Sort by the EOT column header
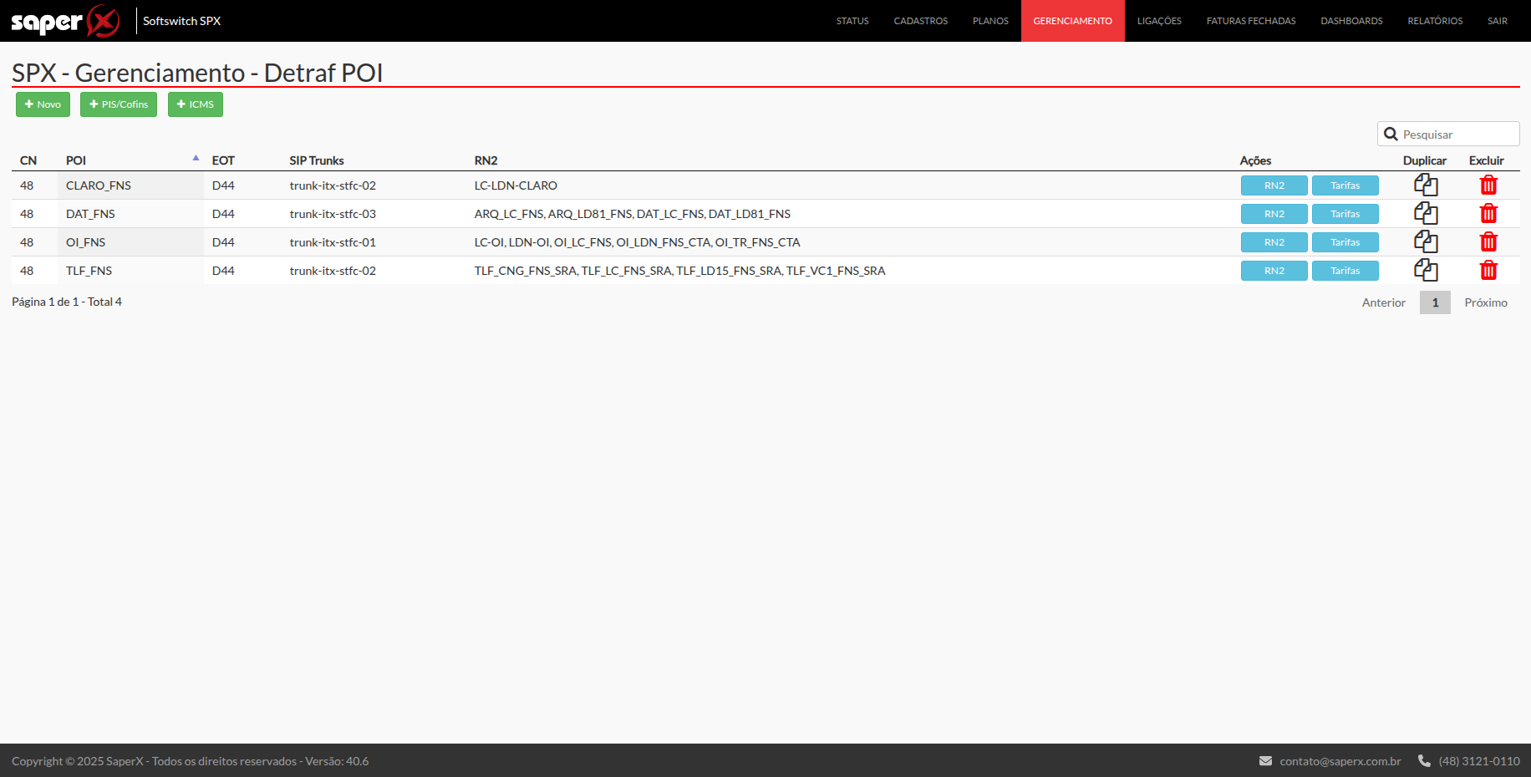This screenshot has width=1531, height=777. click(223, 160)
